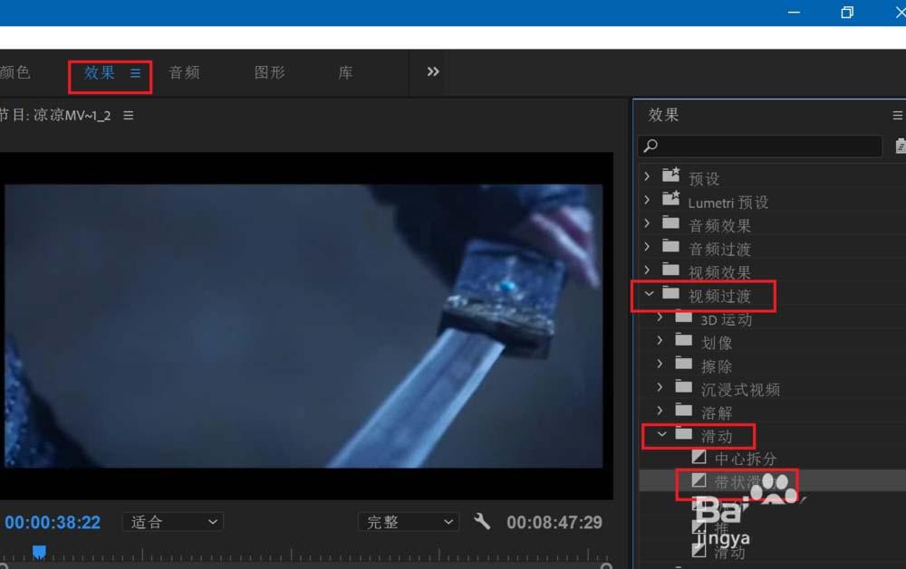This screenshot has width=906, height=569.
Task: Collapse the 滑动 folder
Action: (x=662, y=435)
